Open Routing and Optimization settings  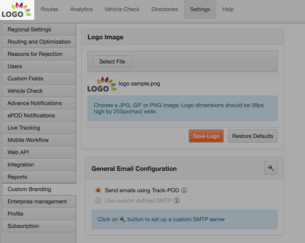point(39,42)
